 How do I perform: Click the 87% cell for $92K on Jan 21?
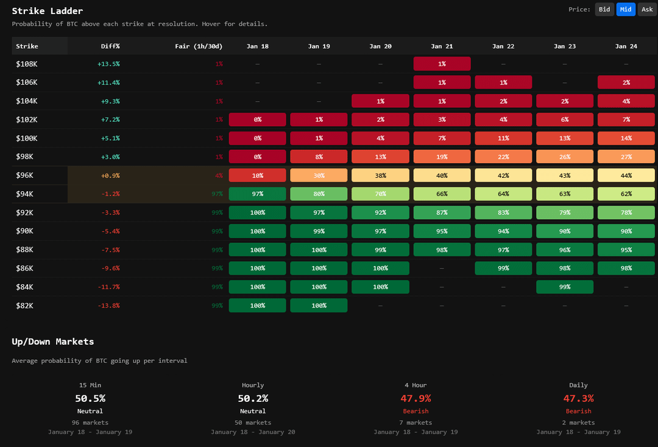(442, 213)
